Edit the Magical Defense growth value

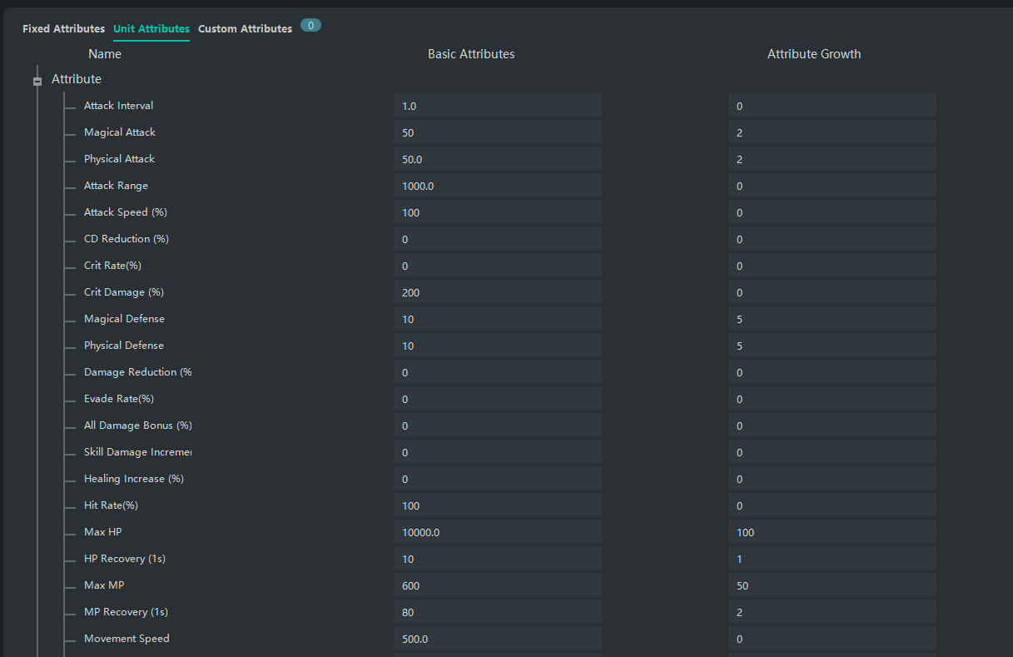[x=832, y=319]
